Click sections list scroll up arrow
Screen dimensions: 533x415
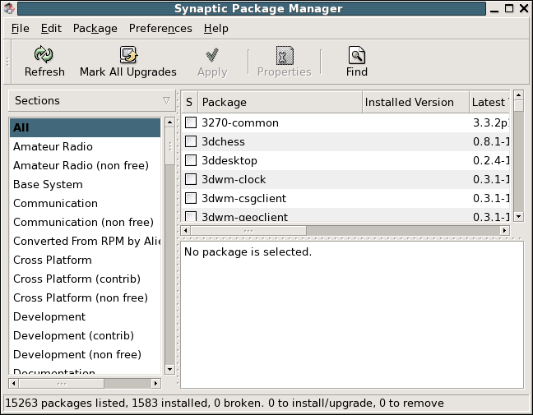tap(169, 122)
